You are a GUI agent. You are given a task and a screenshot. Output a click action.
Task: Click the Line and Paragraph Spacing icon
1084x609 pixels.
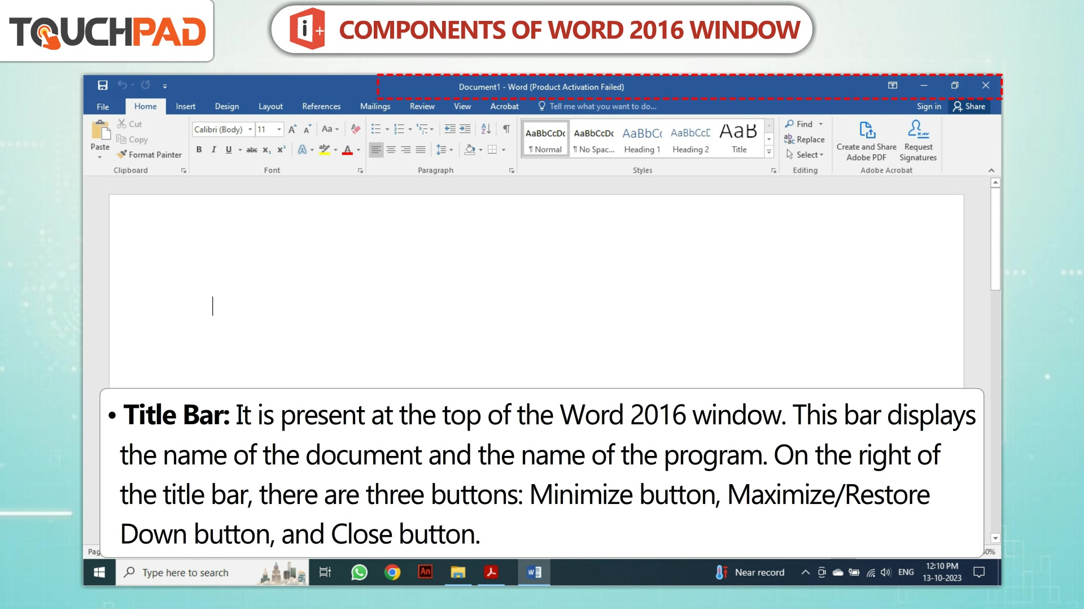442,150
